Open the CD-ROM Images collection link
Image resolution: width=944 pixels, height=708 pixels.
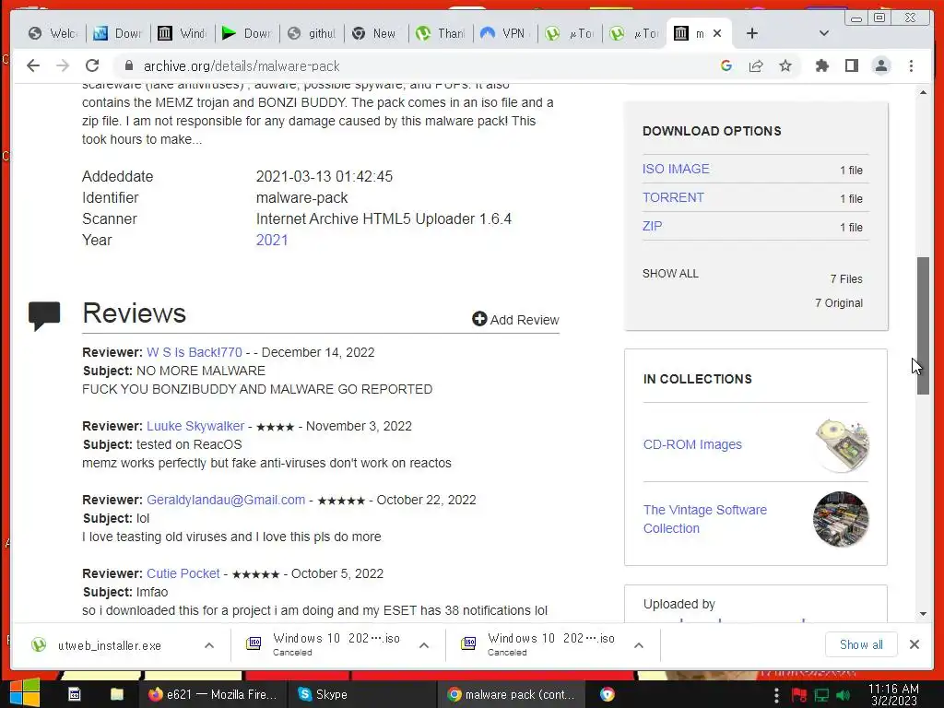(x=692, y=444)
